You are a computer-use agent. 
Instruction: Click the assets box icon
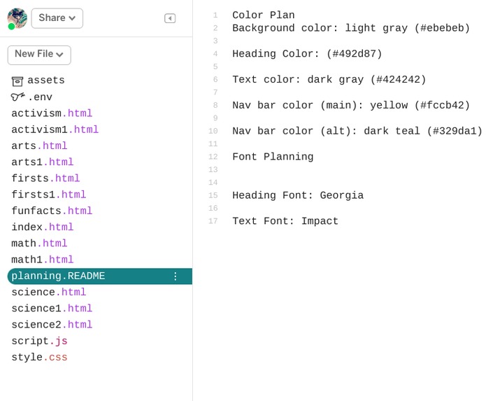pyautogui.click(x=17, y=81)
